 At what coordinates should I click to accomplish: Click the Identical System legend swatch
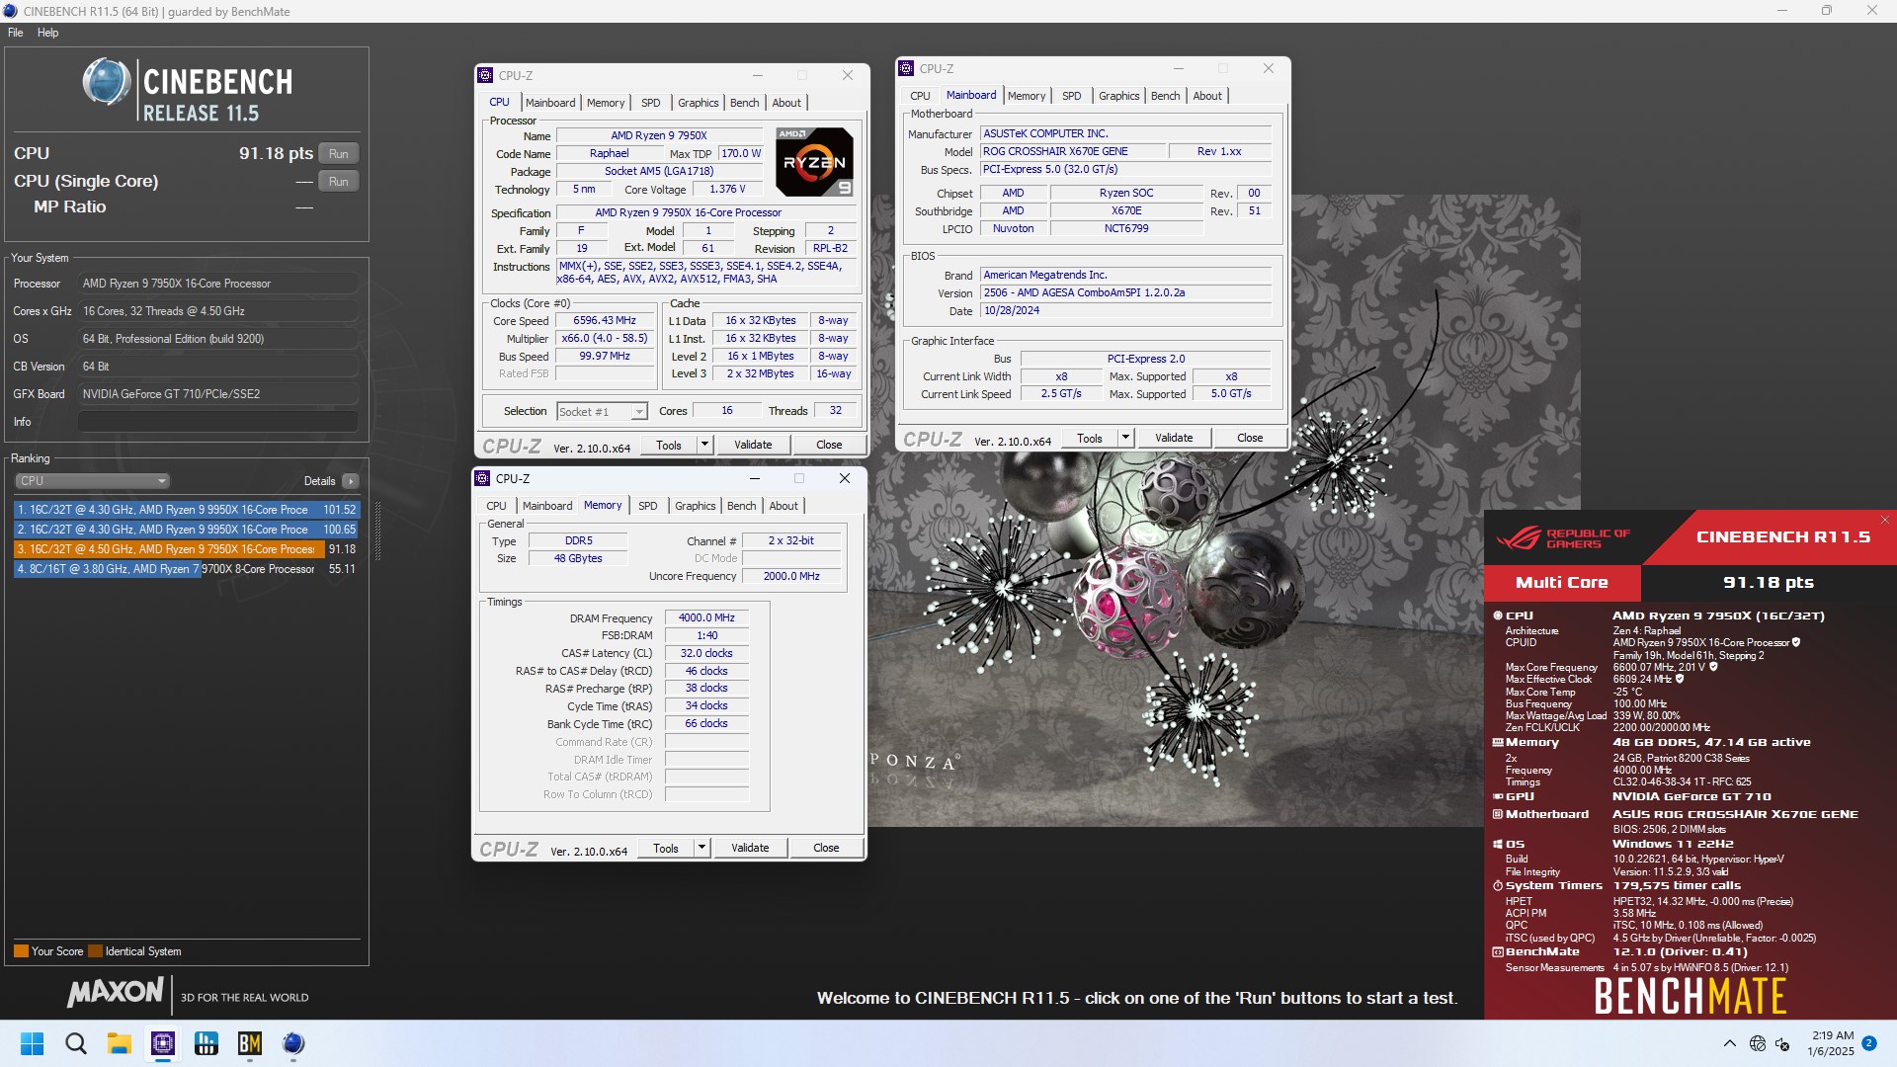click(x=95, y=951)
